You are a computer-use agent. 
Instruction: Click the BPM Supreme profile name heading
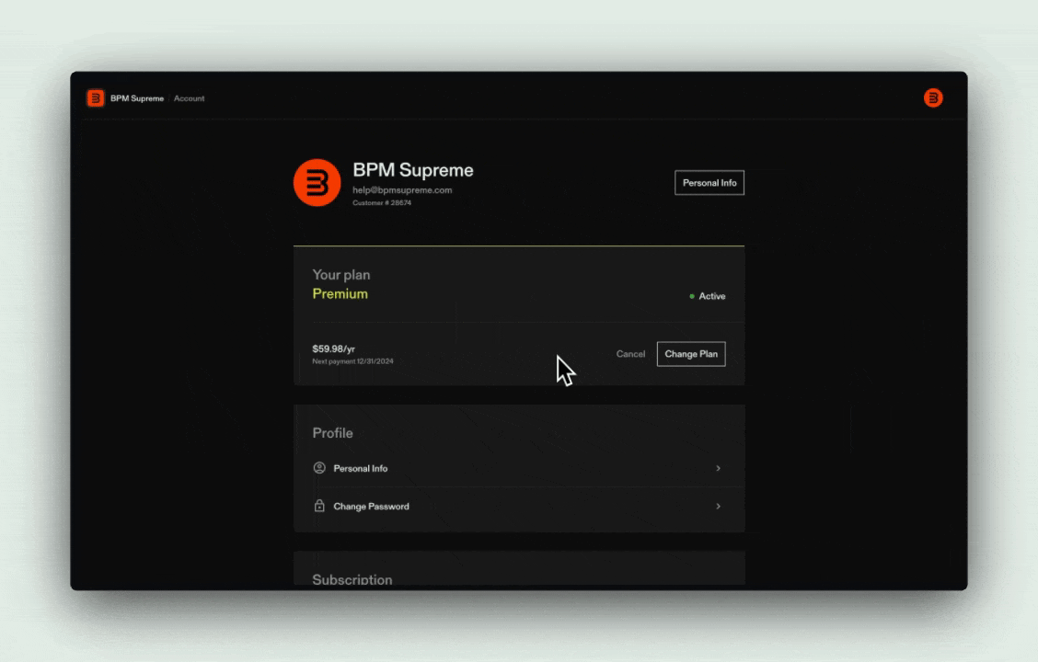(412, 170)
